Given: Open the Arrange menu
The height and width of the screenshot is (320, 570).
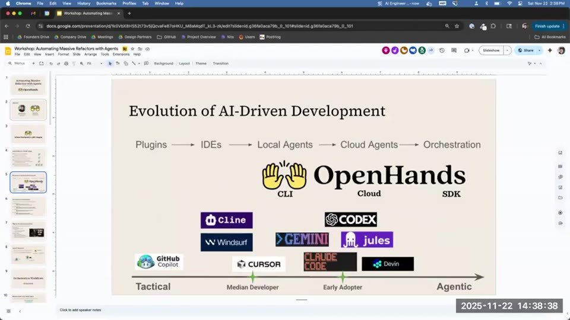Looking at the screenshot, I should 90,55.
